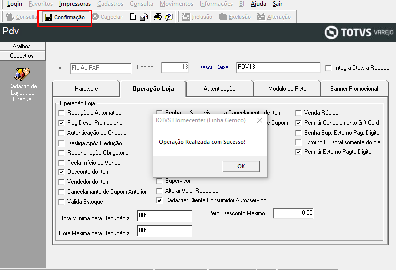Open the Banner Promocional tab
The width and height of the screenshot is (396, 270).
click(354, 89)
